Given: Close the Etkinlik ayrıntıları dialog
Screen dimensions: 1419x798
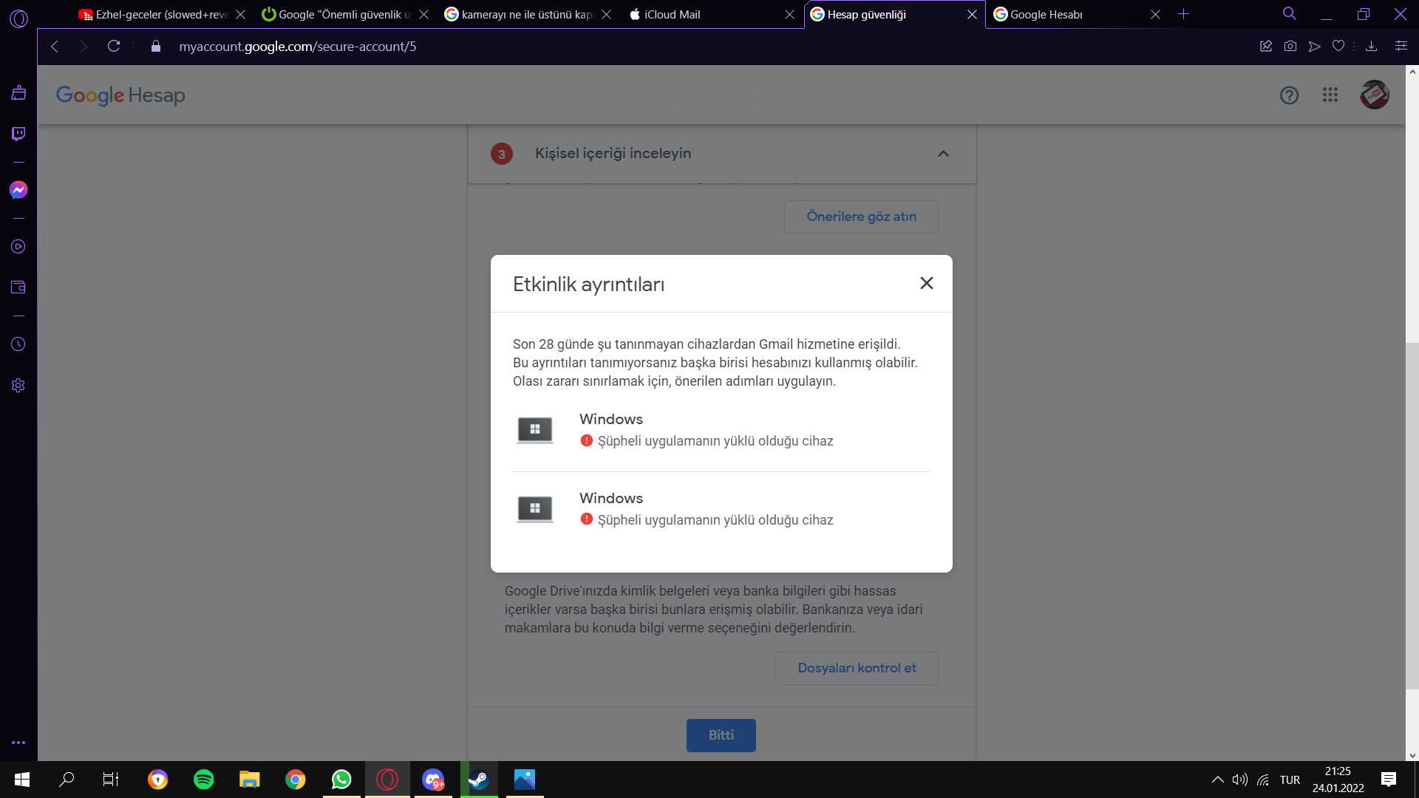Looking at the screenshot, I should coord(926,283).
